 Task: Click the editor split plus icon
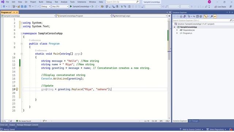169,16
